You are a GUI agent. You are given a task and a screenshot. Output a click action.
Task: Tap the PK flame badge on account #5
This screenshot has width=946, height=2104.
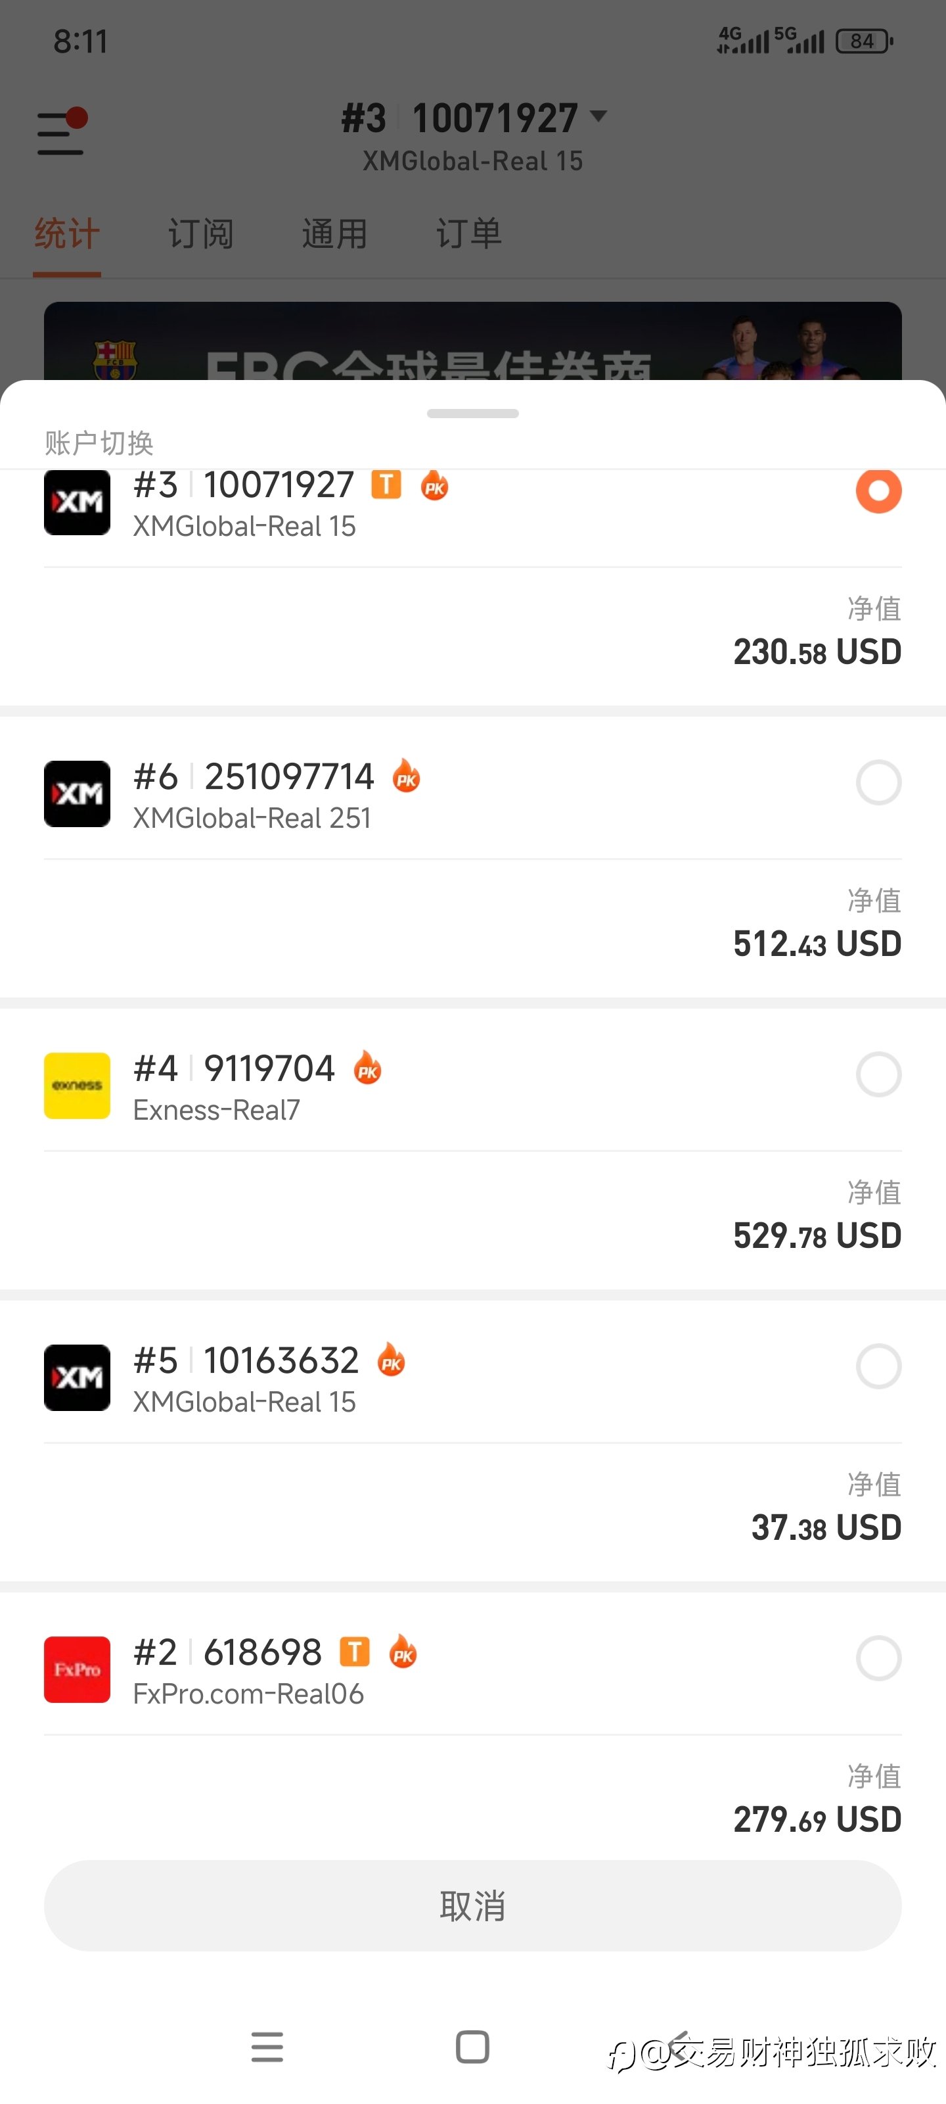(391, 1361)
